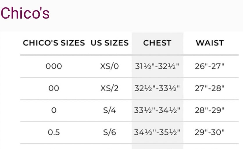Screen dimensions: 243x149
Task: Select the US SIZES column header
Action: pos(110,43)
